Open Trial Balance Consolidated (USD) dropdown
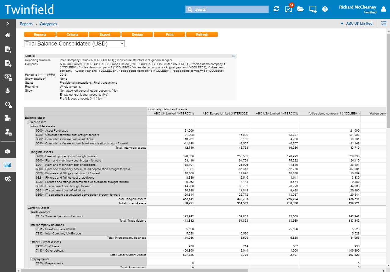This screenshot has height=272, width=390. click(x=74, y=44)
